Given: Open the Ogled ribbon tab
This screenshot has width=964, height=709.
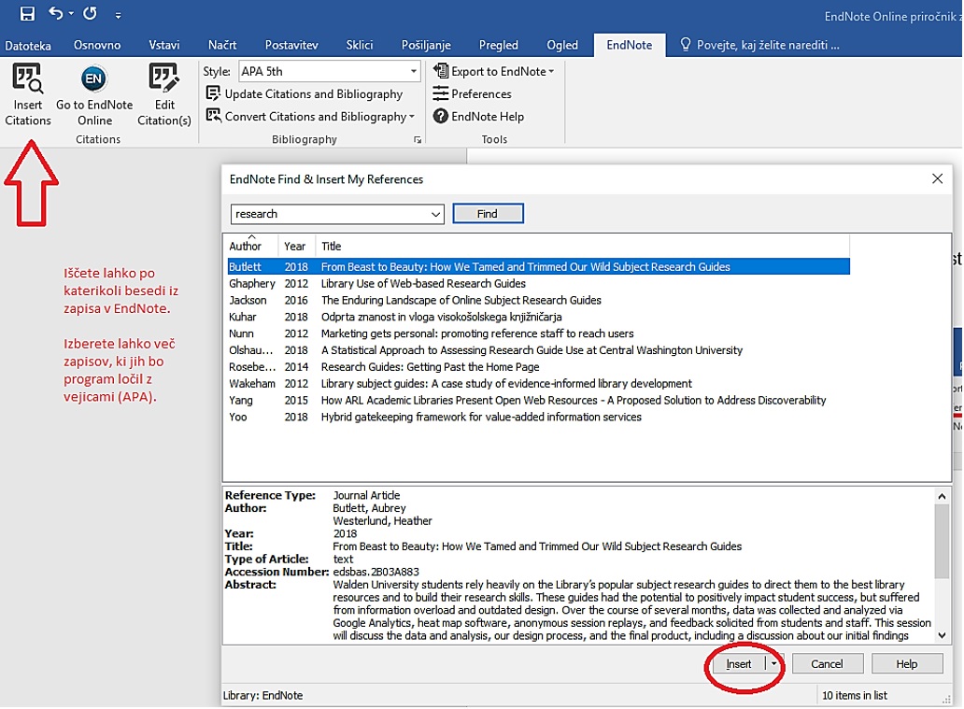Looking at the screenshot, I should point(562,45).
